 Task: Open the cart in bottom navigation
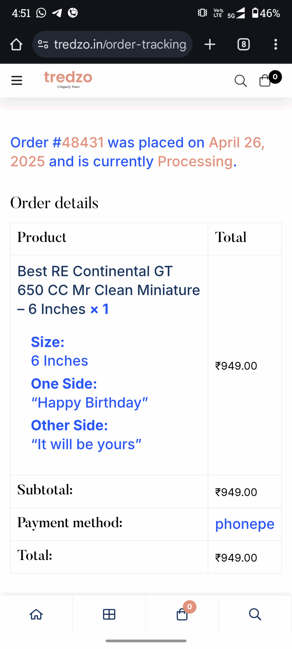[182, 614]
